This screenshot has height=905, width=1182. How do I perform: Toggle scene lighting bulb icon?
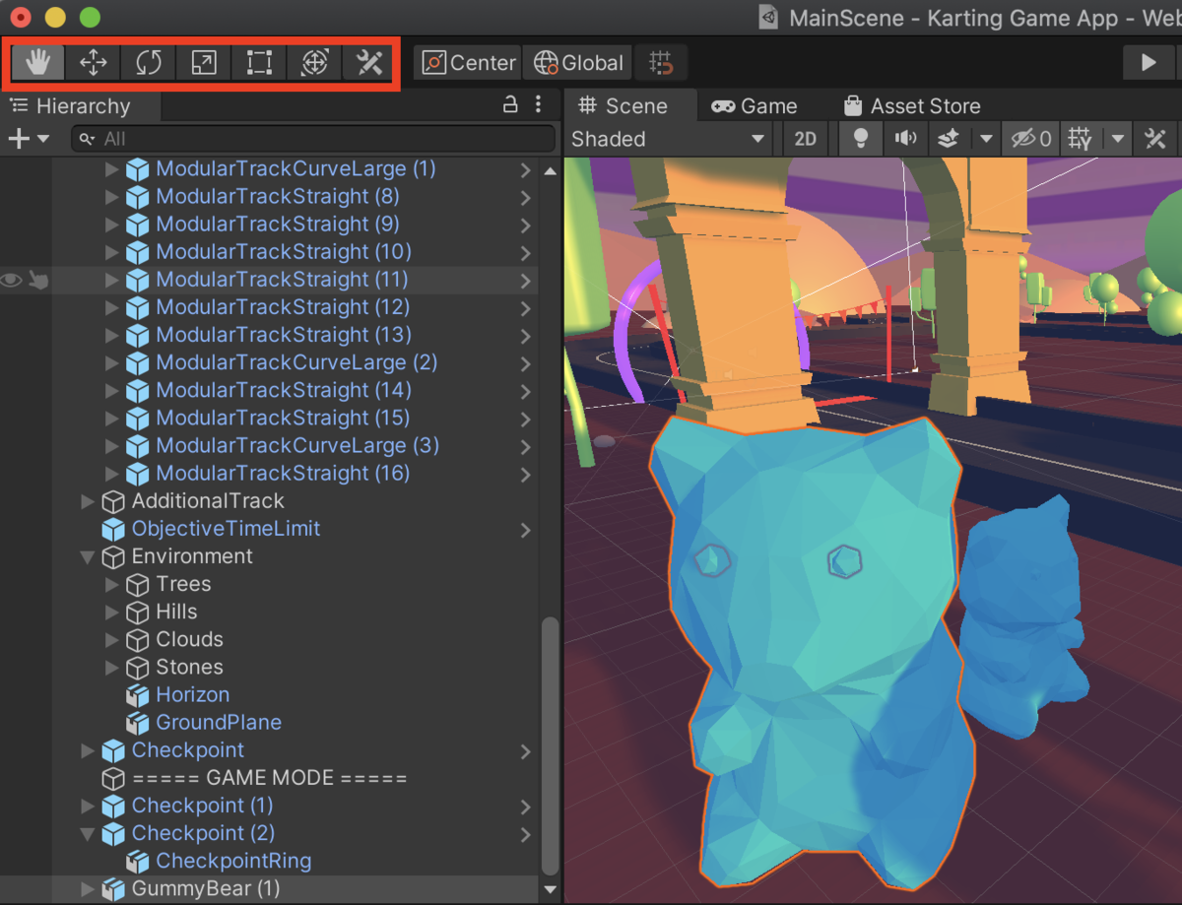tap(860, 139)
